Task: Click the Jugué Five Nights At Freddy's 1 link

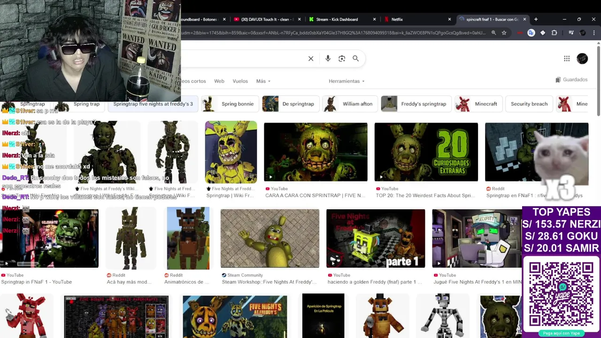Action: pyautogui.click(x=478, y=282)
